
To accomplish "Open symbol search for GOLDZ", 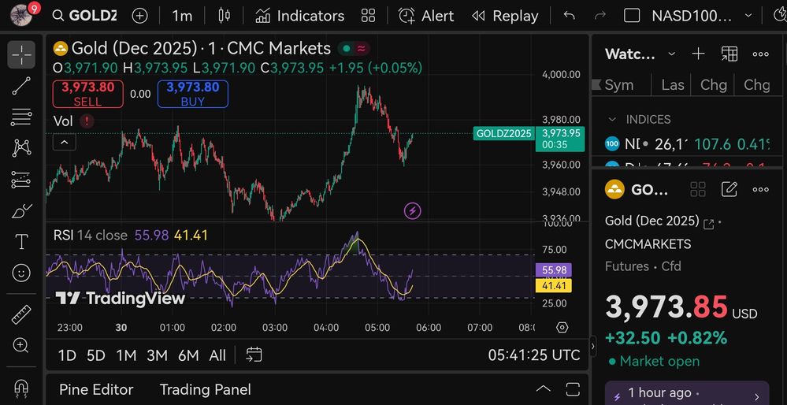I will (84, 16).
